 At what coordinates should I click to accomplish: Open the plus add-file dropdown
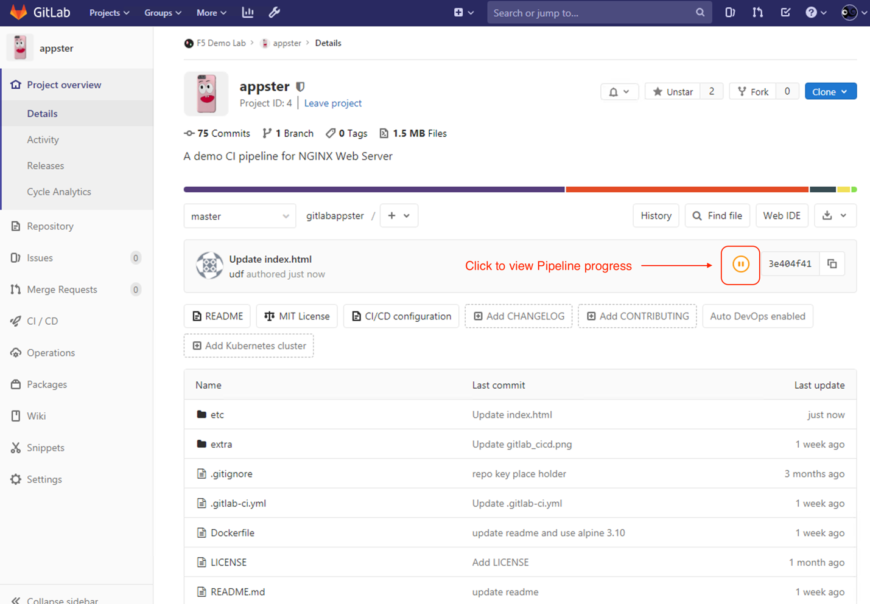pyautogui.click(x=399, y=216)
